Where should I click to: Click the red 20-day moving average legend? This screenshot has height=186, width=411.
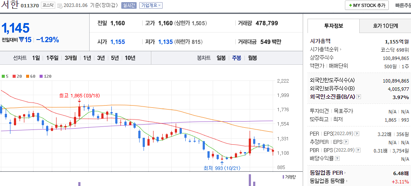pyautogui.click(x=17, y=76)
